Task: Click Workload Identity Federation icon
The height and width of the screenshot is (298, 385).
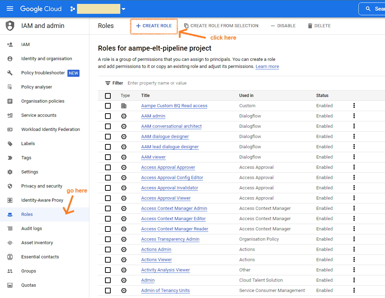Action: coord(10,130)
